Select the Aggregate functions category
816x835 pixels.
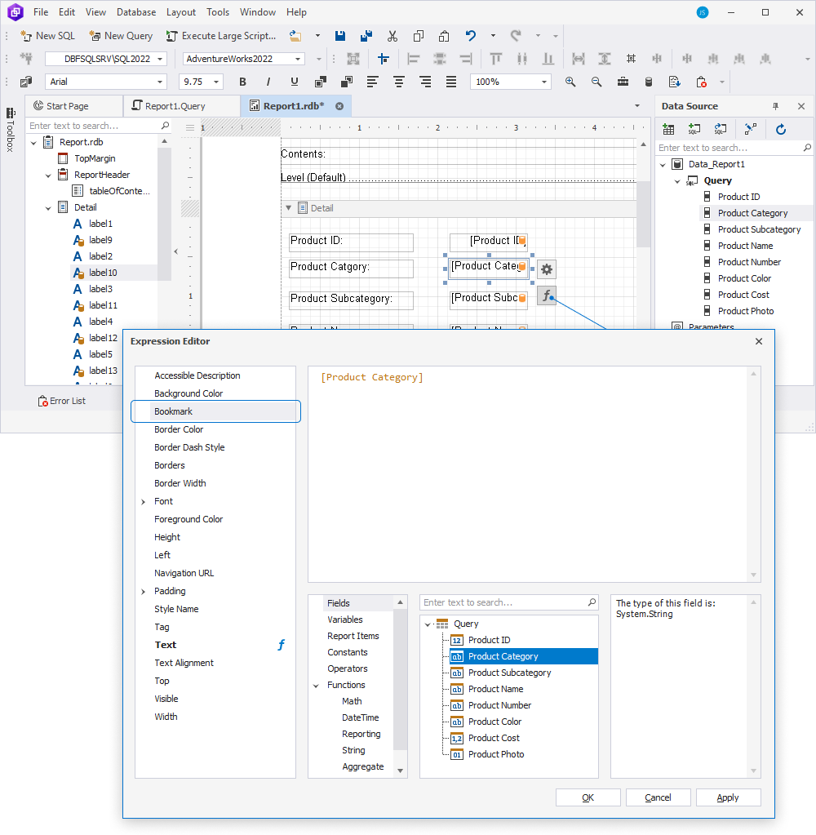363,766
